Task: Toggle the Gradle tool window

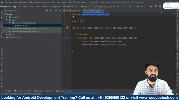Action: [x=177, y=13]
